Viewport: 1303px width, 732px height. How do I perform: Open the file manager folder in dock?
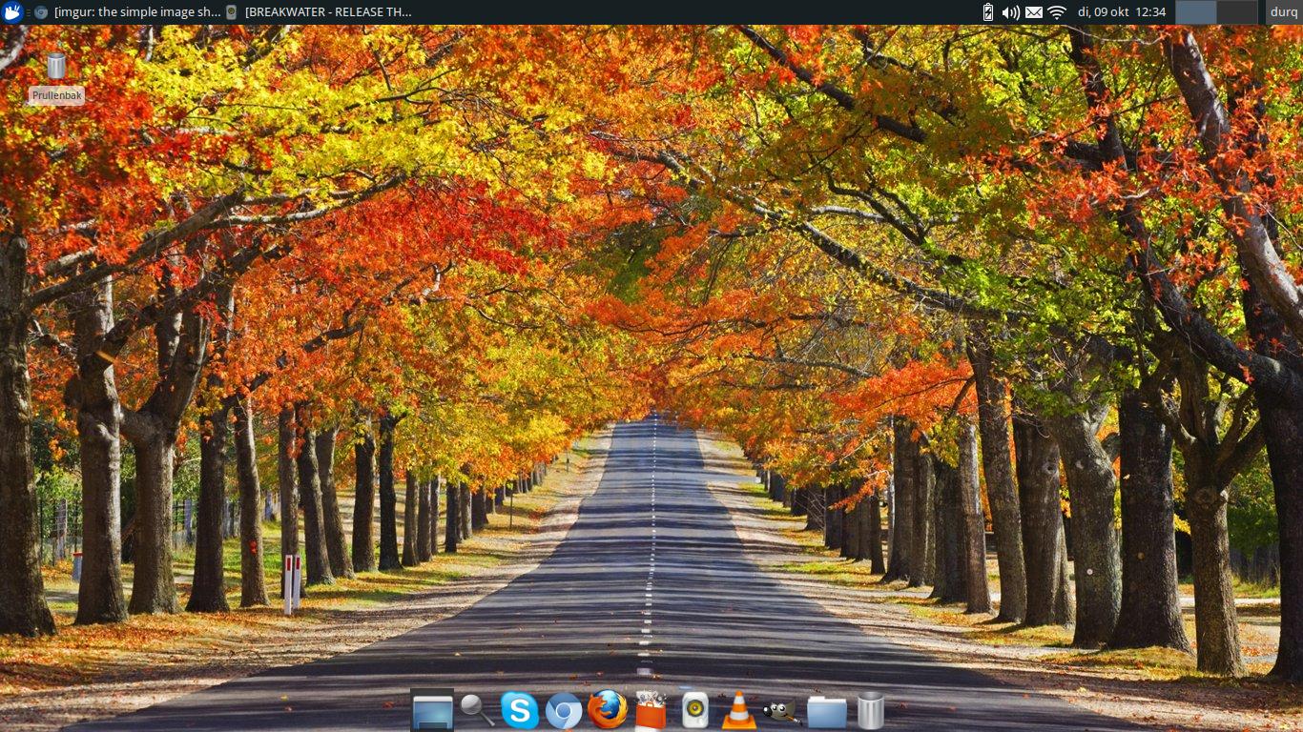(827, 712)
